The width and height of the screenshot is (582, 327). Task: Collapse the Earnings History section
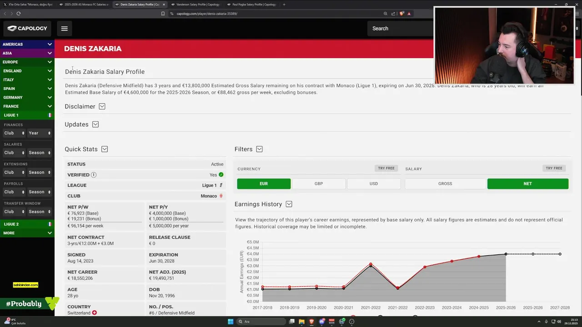point(289,204)
